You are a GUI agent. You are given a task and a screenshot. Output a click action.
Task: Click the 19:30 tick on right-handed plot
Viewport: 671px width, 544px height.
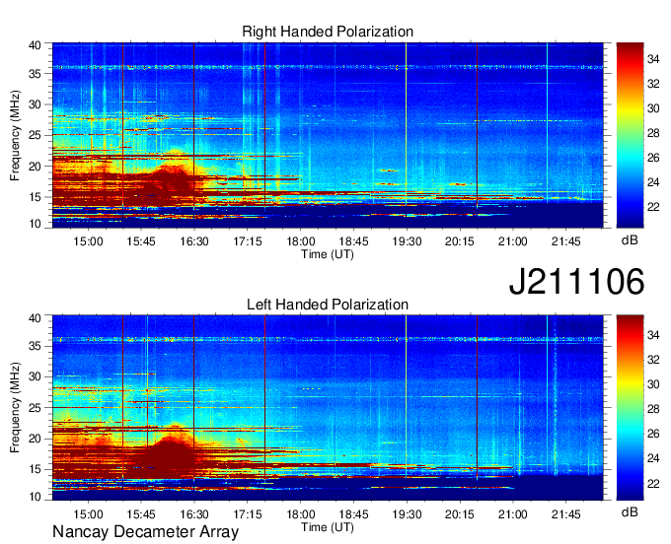click(x=407, y=241)
